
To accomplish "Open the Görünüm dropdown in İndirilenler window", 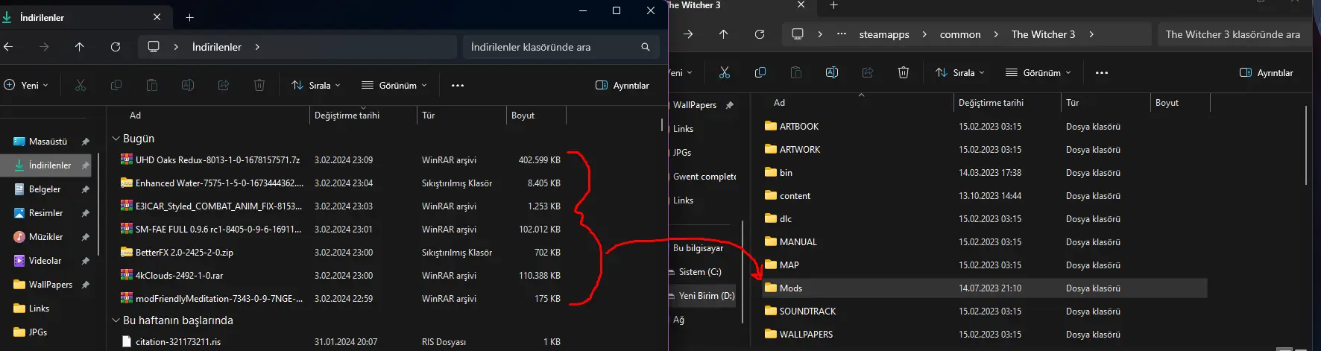I will point(394,85).
